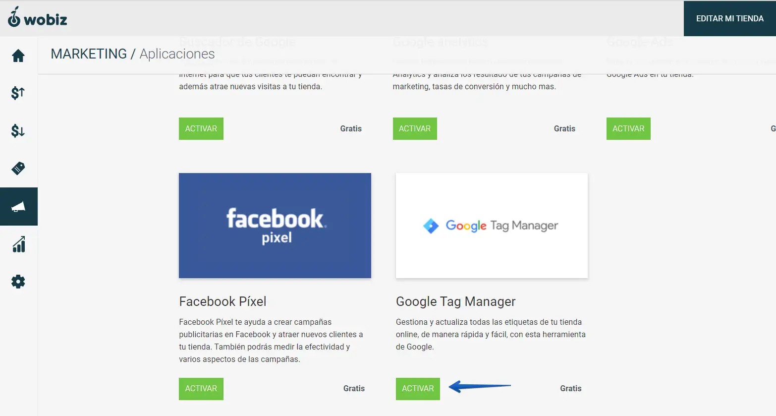Click the EDITAR MI TIENDA button
Viewport: 776px width, 416px height.
click(x=729, y=18)
